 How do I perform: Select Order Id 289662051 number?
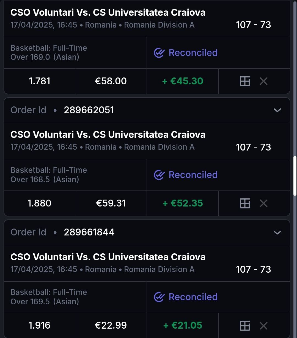(x=89, y=110)
